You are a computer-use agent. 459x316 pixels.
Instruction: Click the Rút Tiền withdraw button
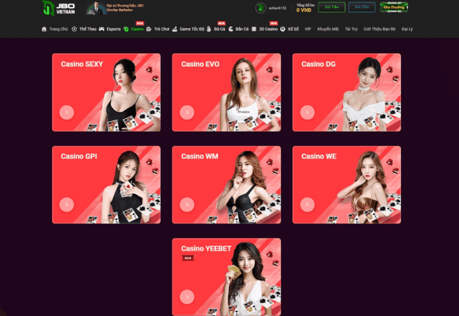(361, 7)
